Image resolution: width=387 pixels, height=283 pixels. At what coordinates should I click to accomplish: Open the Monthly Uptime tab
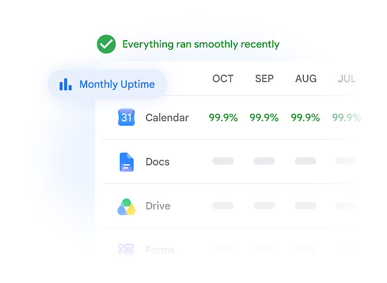tap(107, 84)
